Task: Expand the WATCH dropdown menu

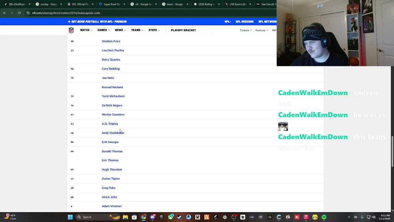Action: pos(86,30)
